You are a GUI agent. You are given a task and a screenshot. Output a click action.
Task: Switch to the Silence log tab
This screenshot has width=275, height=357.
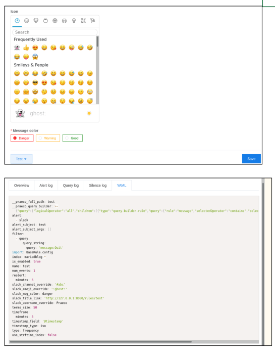click(98, 186)
